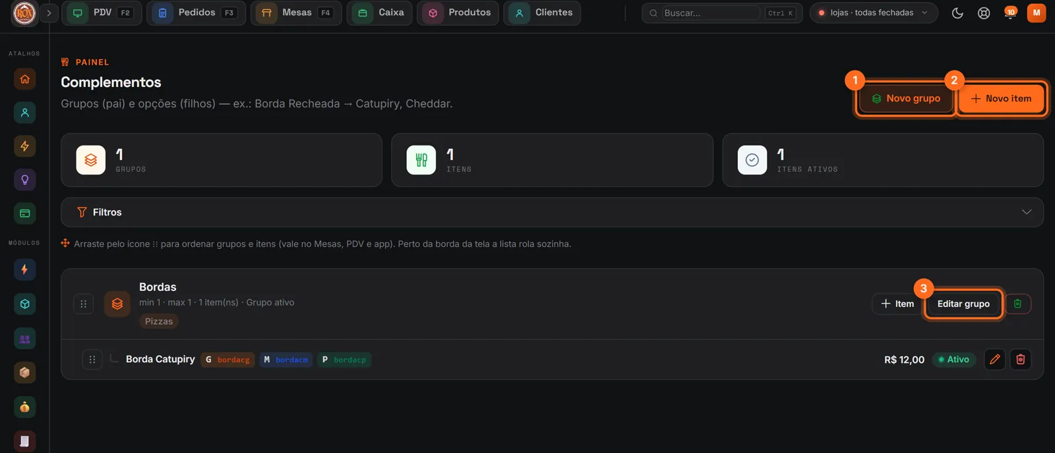Click the Itens Ativos check icon
The image size is (1055, 453).
click(x=752, y=160)
